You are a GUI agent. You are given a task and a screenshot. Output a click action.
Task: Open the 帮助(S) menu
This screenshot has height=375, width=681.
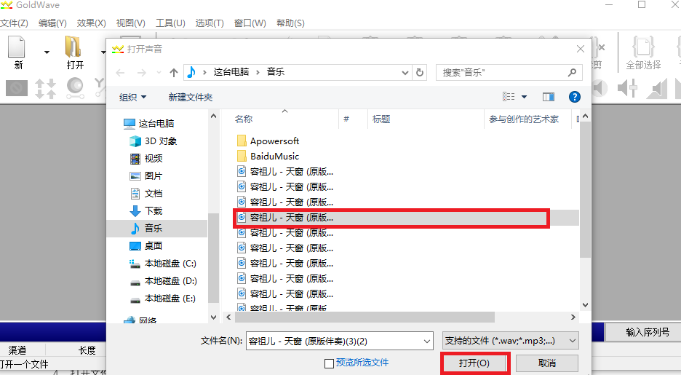click(290, 23)
